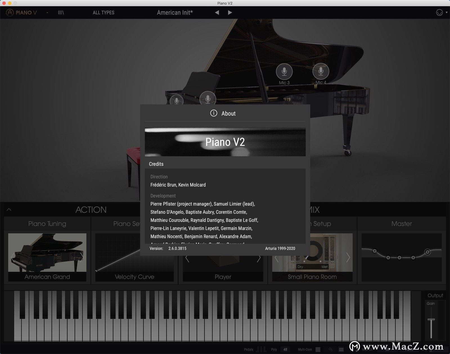Toggle the Multi-Core checkbox

coord(318,350)
